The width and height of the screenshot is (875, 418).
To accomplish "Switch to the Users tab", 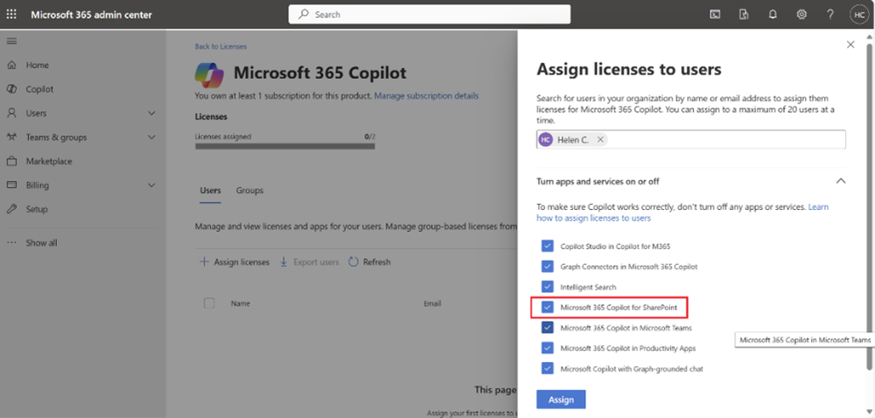I will tap(210, 191).
